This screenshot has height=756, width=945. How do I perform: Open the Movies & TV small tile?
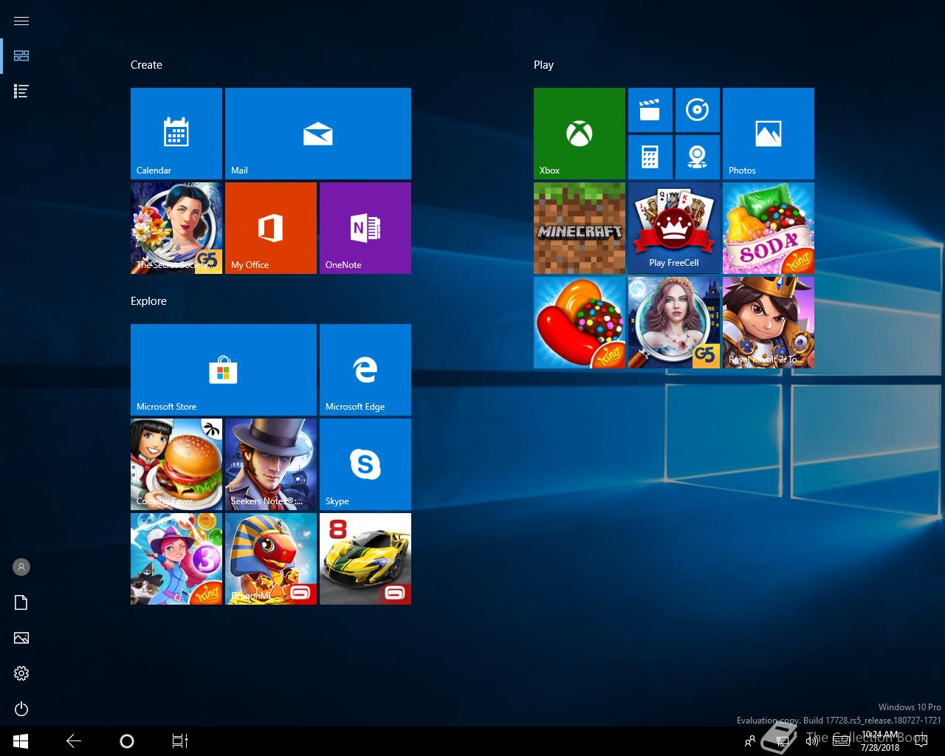[650, 110]
